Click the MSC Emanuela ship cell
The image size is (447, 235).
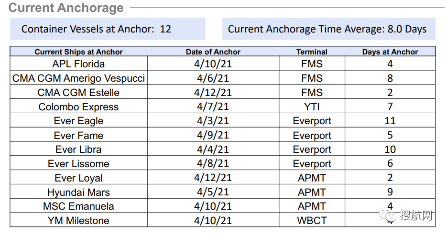click(x=79, y=206)
